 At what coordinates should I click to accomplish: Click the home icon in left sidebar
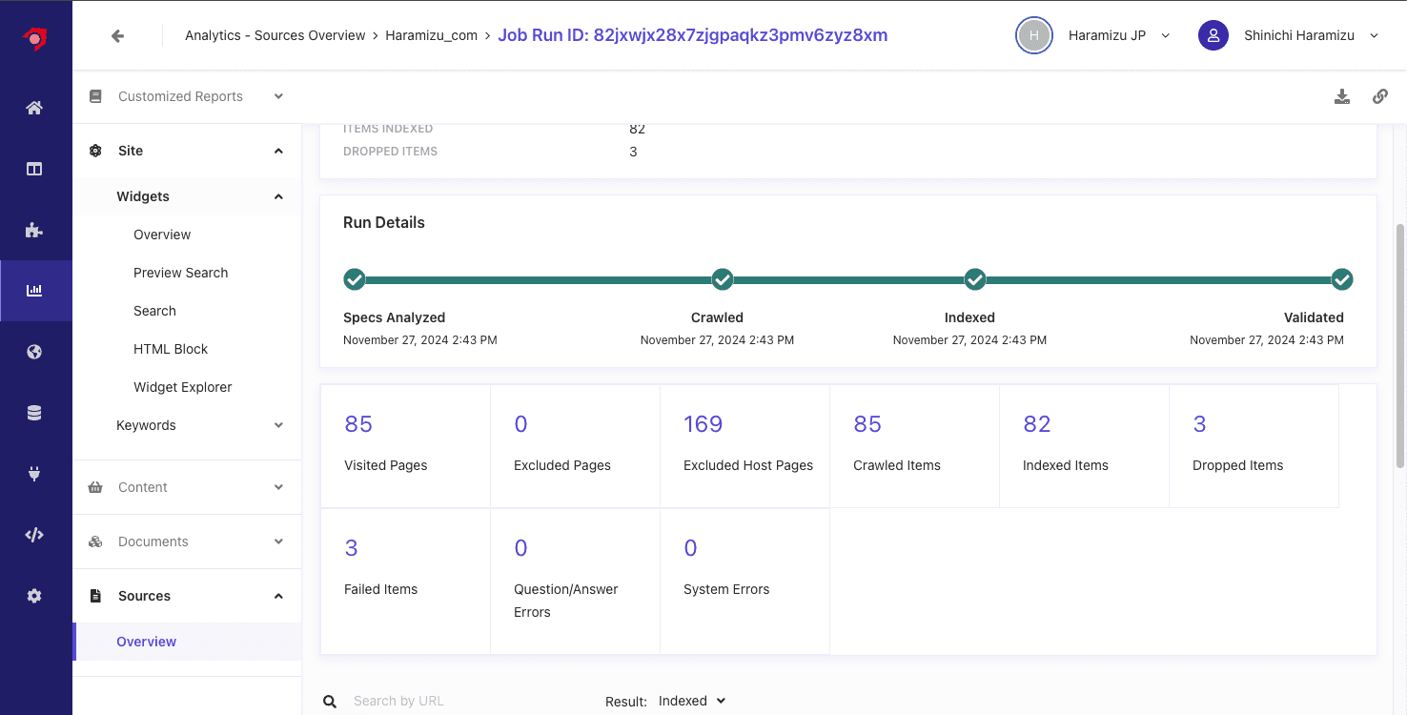click(34, 108)
